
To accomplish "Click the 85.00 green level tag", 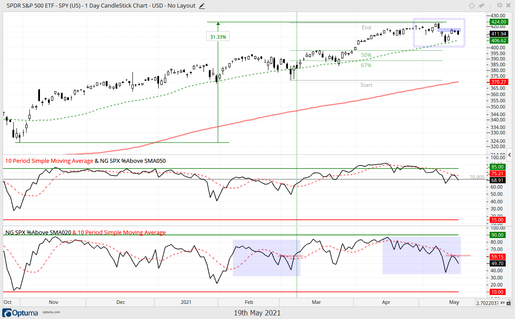I will tap(497, 167).
